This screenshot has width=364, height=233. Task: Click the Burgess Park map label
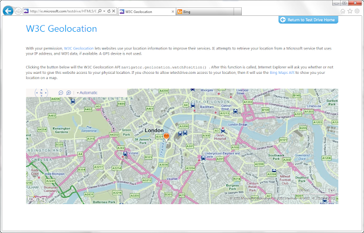(x=233, y=187)
